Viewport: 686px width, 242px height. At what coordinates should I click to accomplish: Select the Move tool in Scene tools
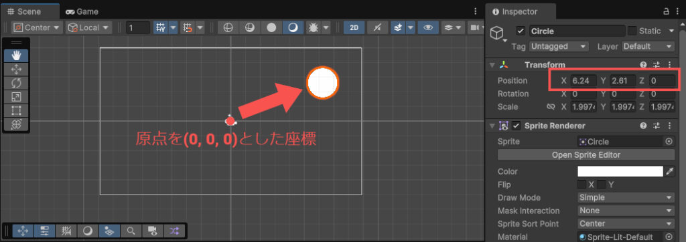(16, 70)
